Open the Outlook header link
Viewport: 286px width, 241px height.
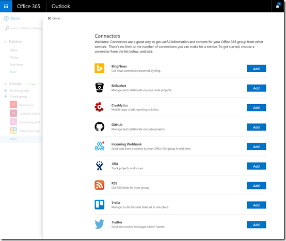click(x=61, y=6)
